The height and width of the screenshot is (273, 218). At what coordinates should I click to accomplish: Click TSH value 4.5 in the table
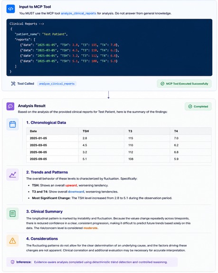point(85,145)
